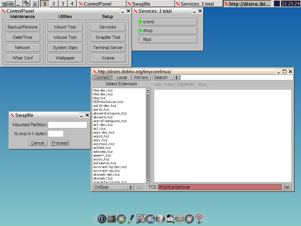The image size is (301, 226).
Task: Launch ezremaster CD icon in dock
Action: click(180, 219)
